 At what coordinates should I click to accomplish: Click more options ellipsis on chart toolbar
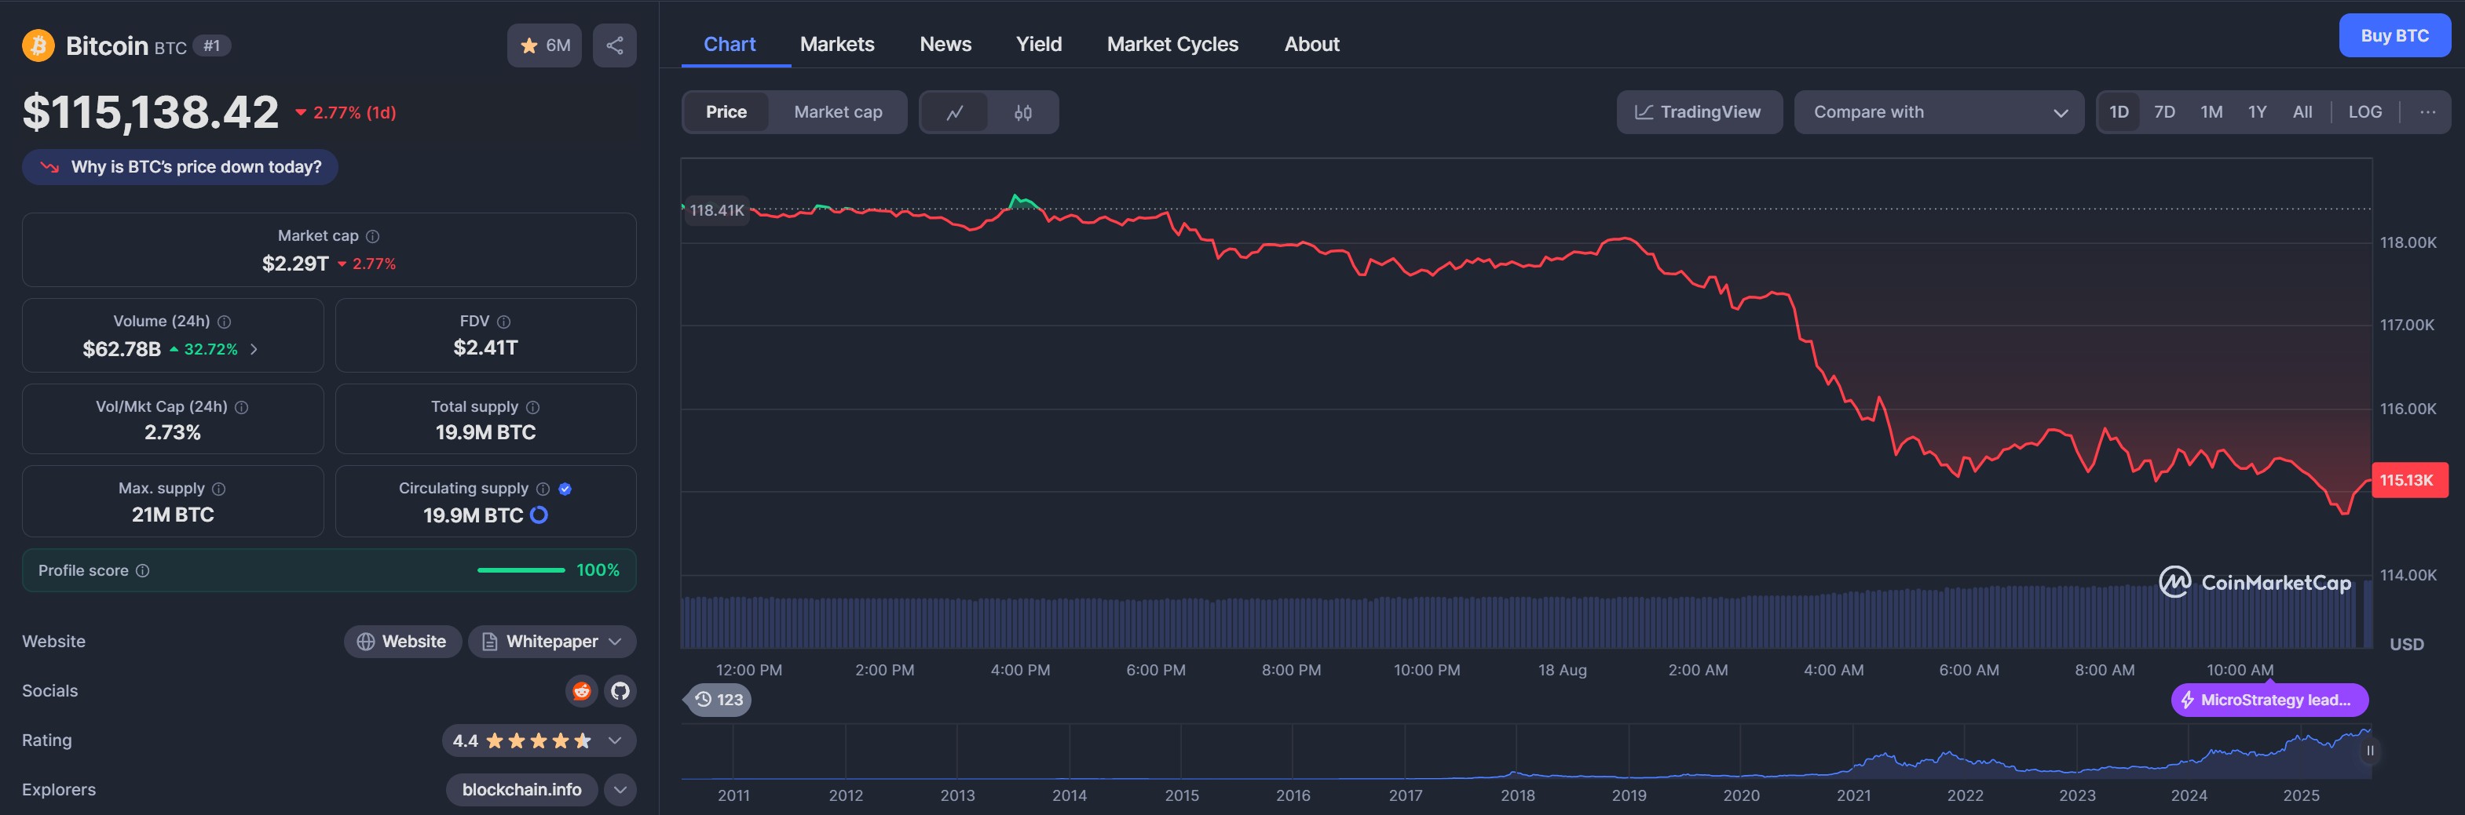2427,113
